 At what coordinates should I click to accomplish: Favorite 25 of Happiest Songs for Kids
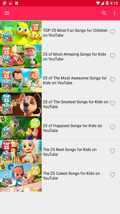tap(113, 127)
